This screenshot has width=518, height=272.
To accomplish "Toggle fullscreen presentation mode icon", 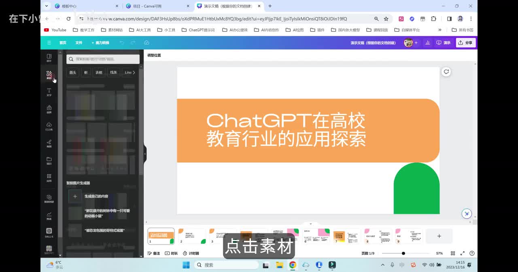I will (x=463, y=253).
